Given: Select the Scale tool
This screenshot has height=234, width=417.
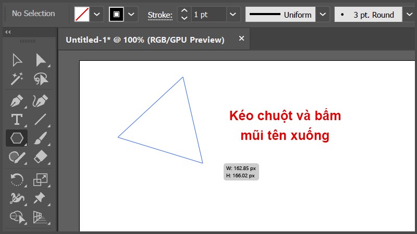Looking at the screenshot, I should click(41, 179).
